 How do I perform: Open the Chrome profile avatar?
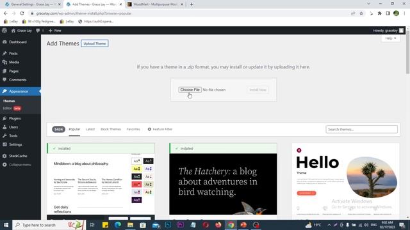tap(396, 13)
